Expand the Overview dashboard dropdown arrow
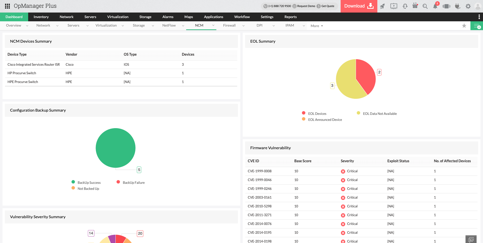Viewport: 483px width, 243px height. coord(27,26)
